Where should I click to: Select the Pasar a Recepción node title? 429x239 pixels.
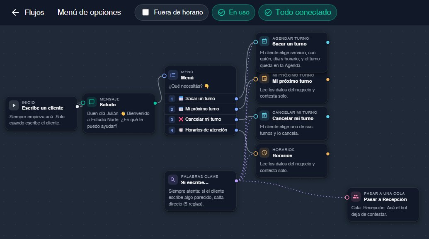coord(385,199)
